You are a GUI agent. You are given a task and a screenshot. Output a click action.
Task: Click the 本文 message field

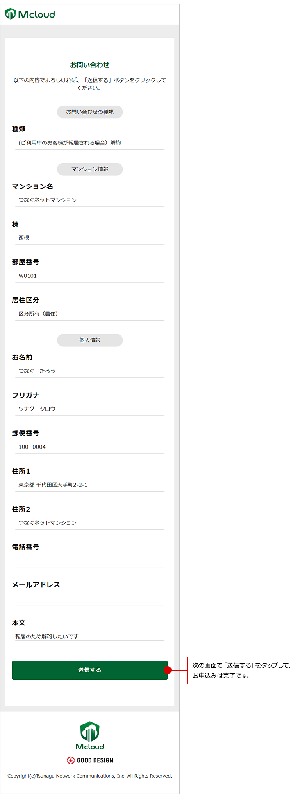pos(90,636)
